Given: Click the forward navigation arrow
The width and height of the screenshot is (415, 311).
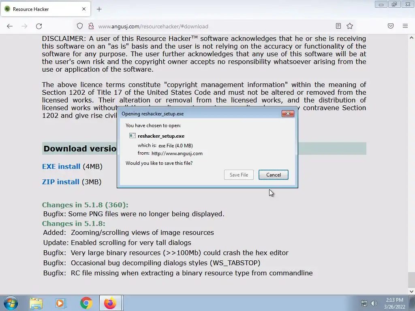Looking at the screenshot, I should (x=24, y=26).
